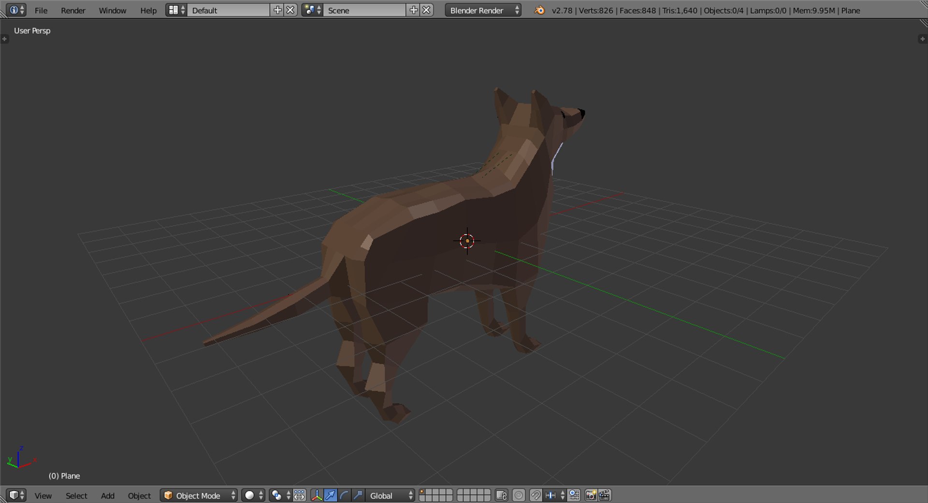
Task: Click the Scene name field
Action: click(x=364, y=10)
